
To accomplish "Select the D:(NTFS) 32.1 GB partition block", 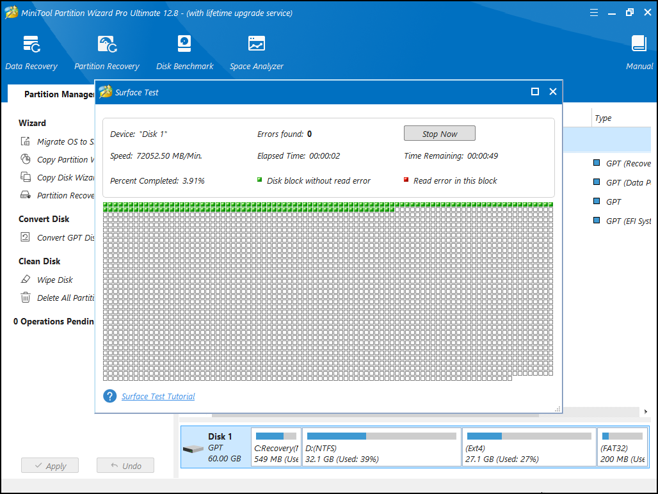I will [x=381, y=447].
